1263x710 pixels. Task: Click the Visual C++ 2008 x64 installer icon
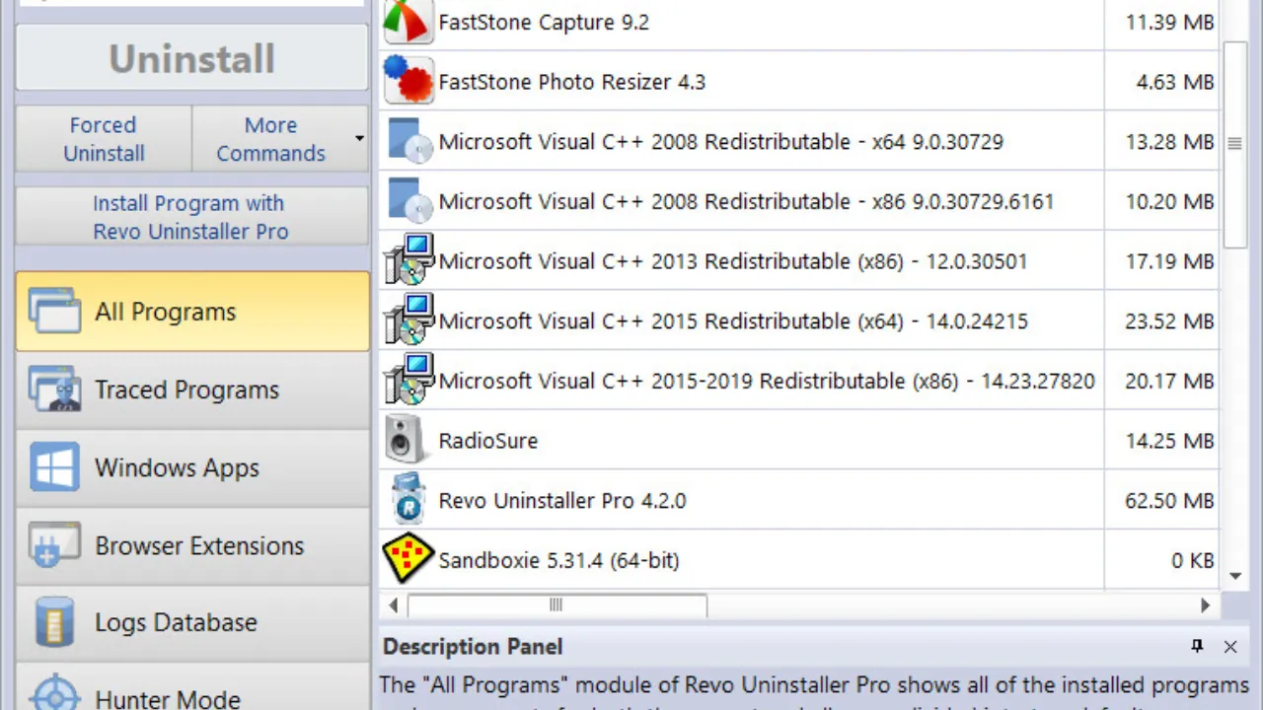[x=408, y=141]
